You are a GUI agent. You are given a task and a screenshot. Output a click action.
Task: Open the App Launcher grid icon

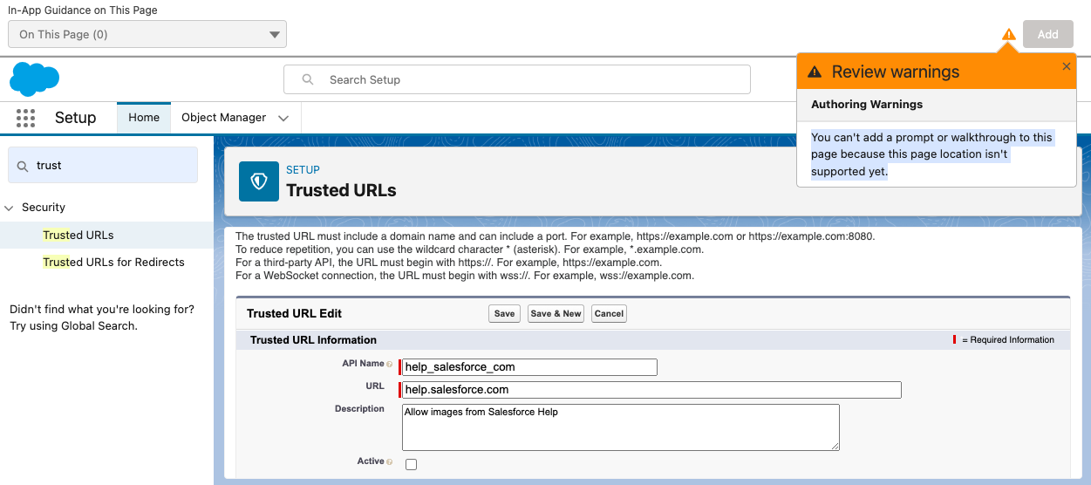coord(25,118)
